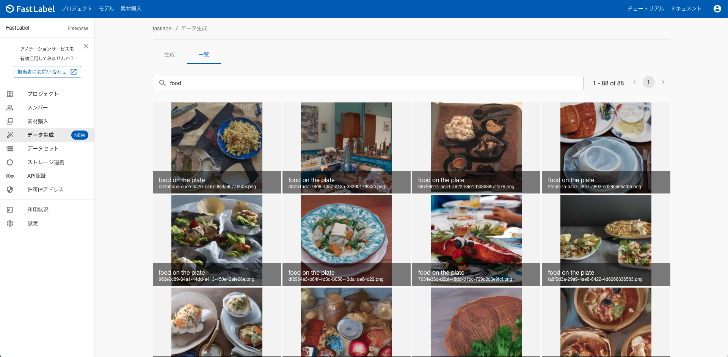Click the fastlabel breadcrumb link
Image resolution: width=728 pixels, height=357 pixels.
(x=163, y=28)
